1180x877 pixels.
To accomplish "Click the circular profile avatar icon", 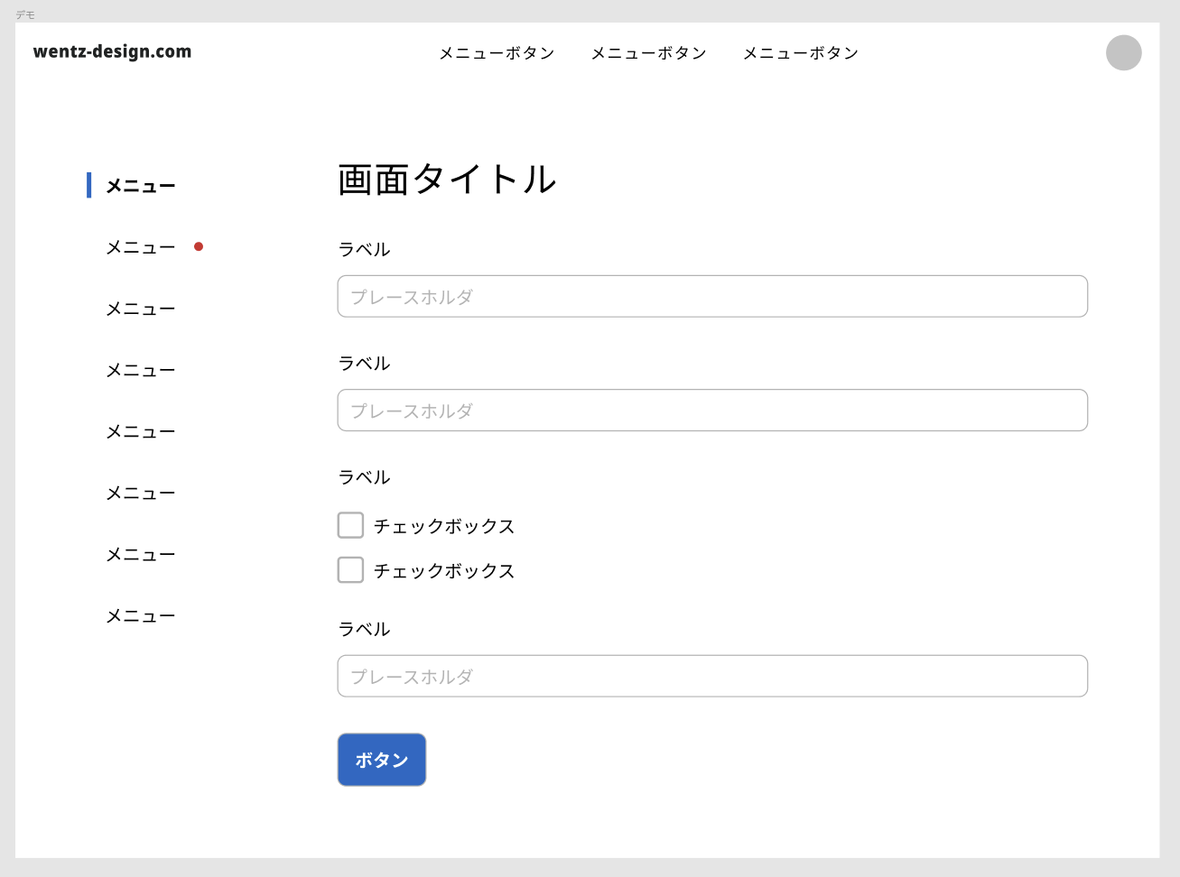I will pos(1123,53).
